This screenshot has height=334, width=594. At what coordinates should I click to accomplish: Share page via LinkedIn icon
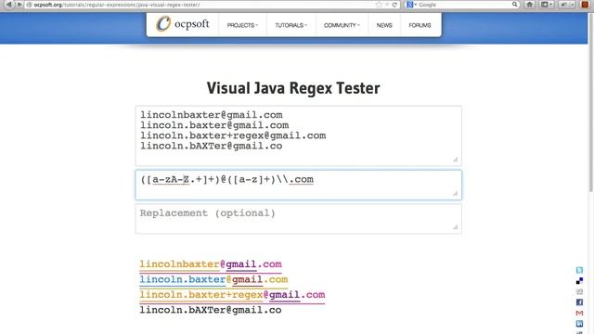pyautogui.click(x=579, y=324)
